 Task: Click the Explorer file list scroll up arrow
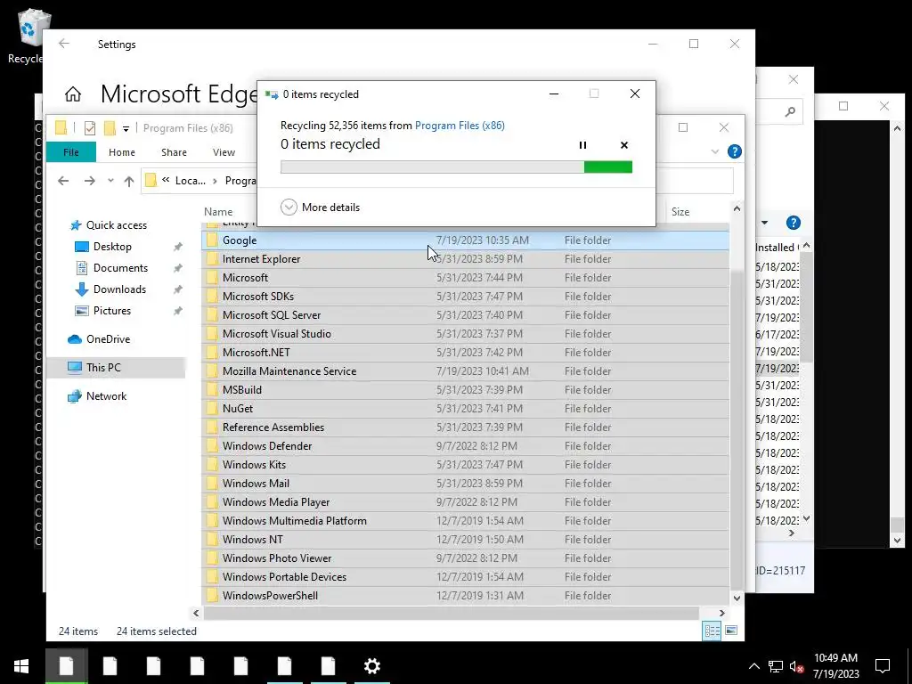coord(737,208)
